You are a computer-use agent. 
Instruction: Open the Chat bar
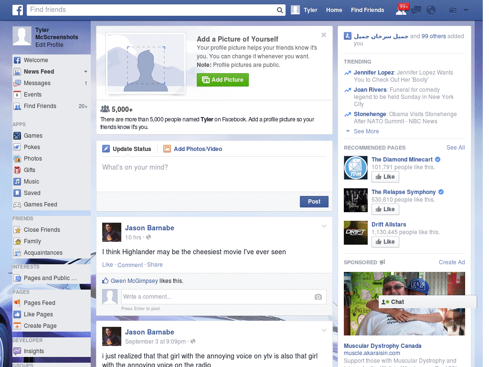(427, 302)
